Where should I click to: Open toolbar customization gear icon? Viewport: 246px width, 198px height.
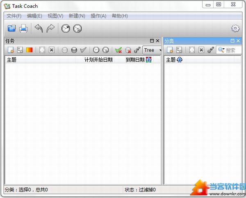pos(235,29)
